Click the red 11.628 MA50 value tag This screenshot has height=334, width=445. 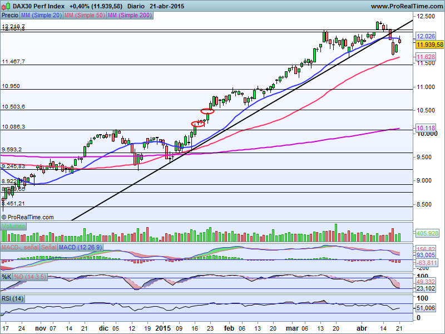coord(426,57)
